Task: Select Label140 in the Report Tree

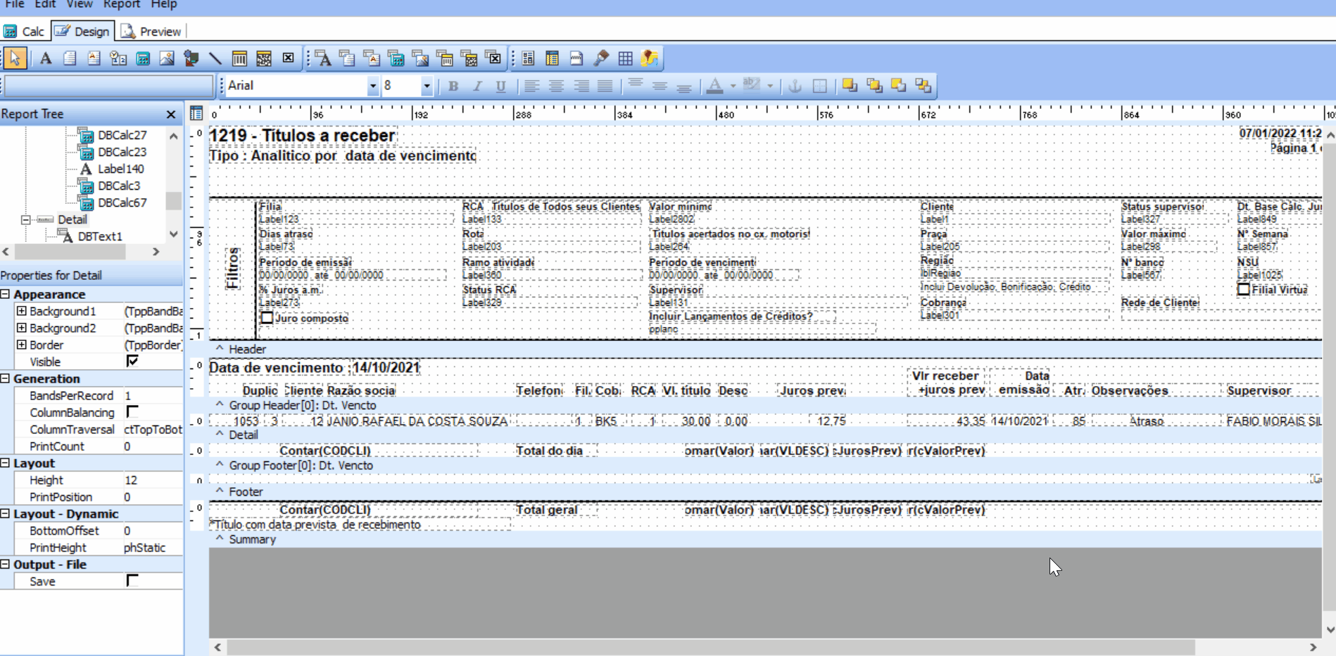Action: click(x=120, y=169)
